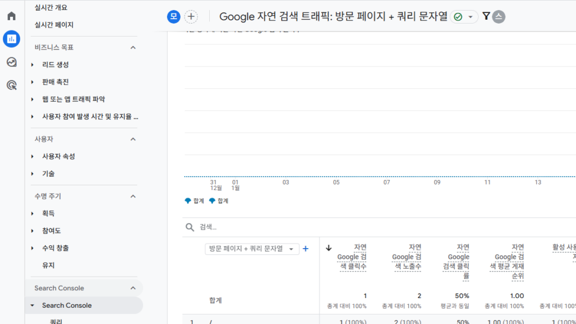Screen dimensions: 576x324
Task: Select 유지 in the sidebar
Action: coord(48,265)
